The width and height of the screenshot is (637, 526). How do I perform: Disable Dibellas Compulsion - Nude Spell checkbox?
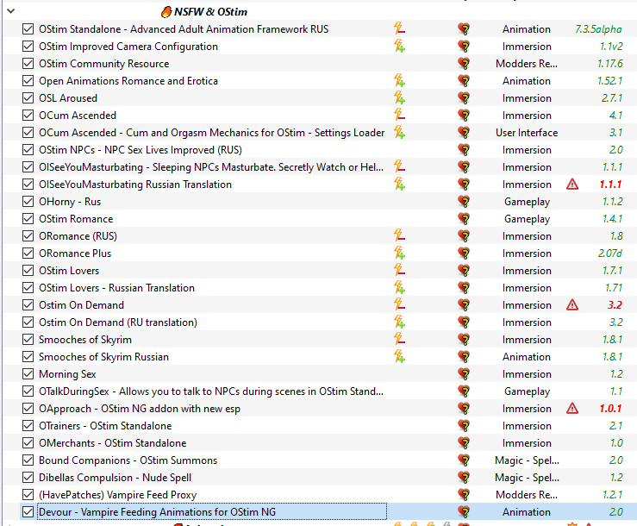click(x=28, y=477)
